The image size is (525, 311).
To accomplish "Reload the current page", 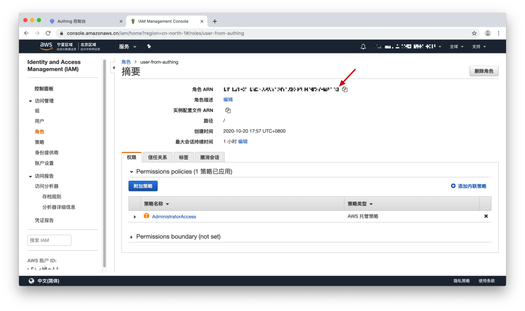I will coord(48,33).
